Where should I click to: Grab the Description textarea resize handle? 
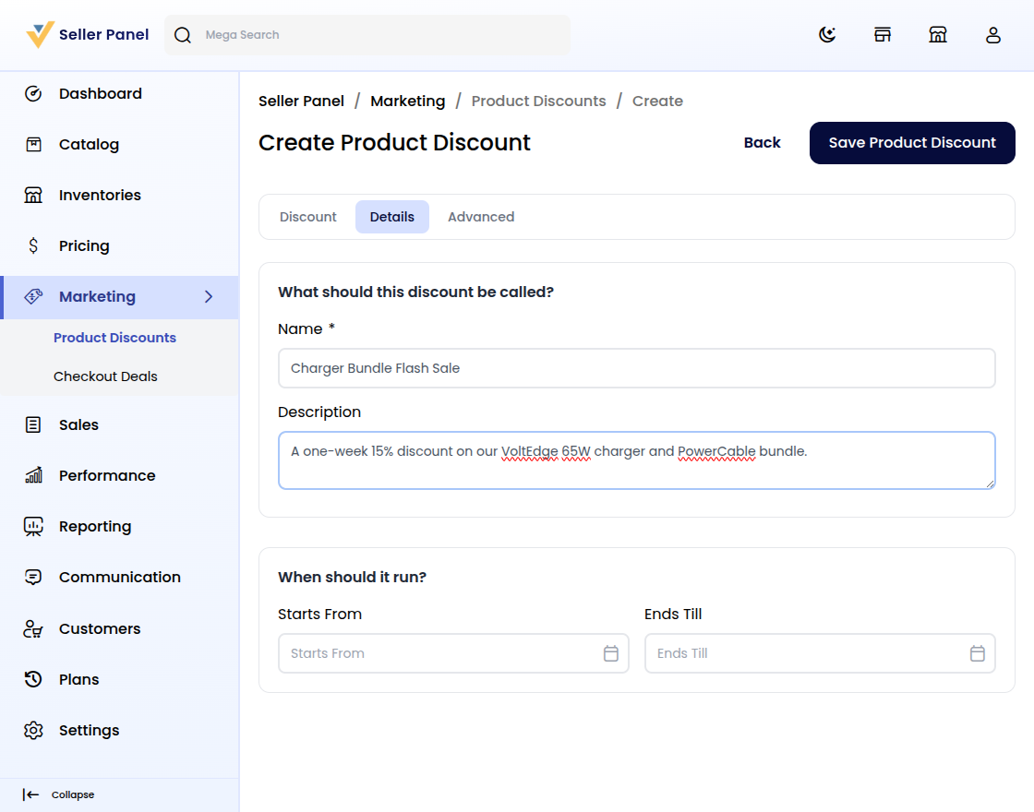[x=990, y=484]
